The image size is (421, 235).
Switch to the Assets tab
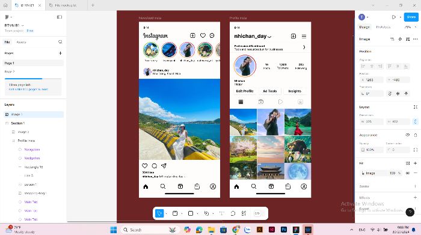coord(21,42)
